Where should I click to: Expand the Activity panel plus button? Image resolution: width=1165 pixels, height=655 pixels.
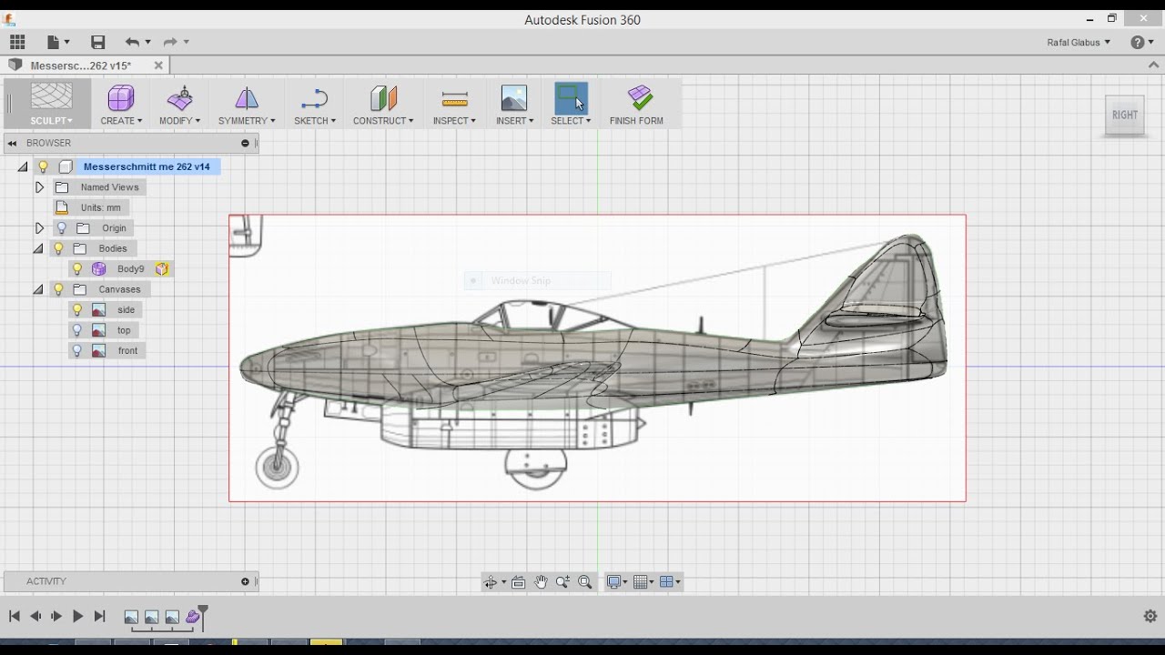click(245, 581)
